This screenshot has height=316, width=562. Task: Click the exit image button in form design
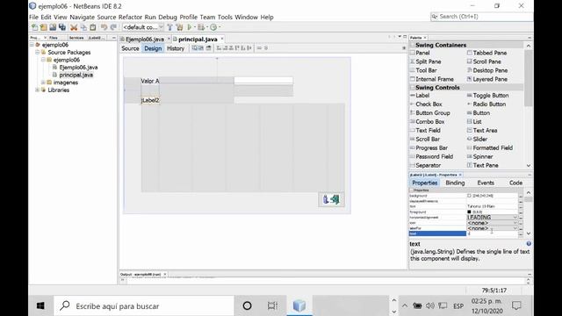(x=331, y=199)
